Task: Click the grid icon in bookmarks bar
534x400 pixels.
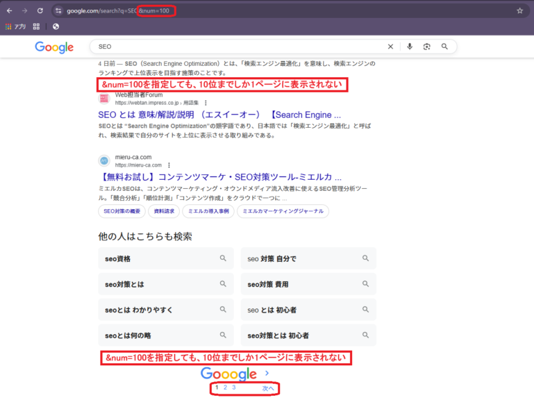Action: pyautogui.click(x=36, y=26)
